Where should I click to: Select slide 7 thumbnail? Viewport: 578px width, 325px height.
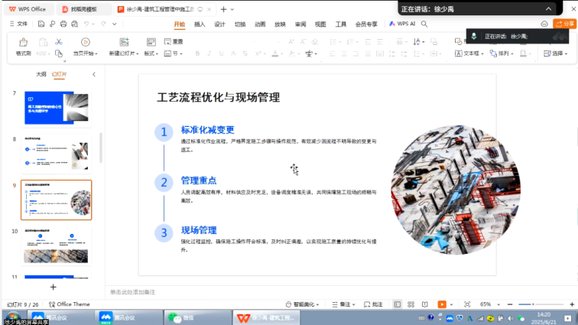(x=57, y=108)
